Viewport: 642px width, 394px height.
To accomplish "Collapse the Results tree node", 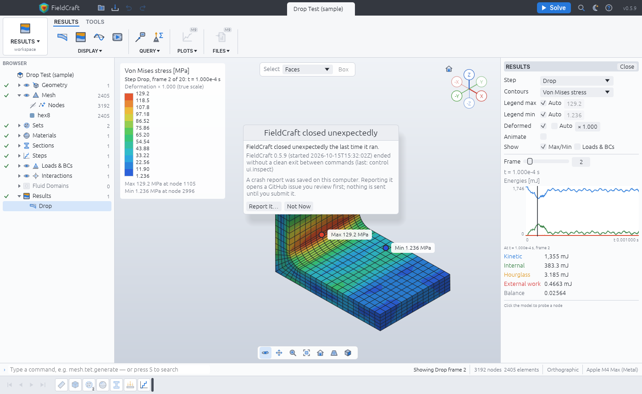I will coord(19,196).
